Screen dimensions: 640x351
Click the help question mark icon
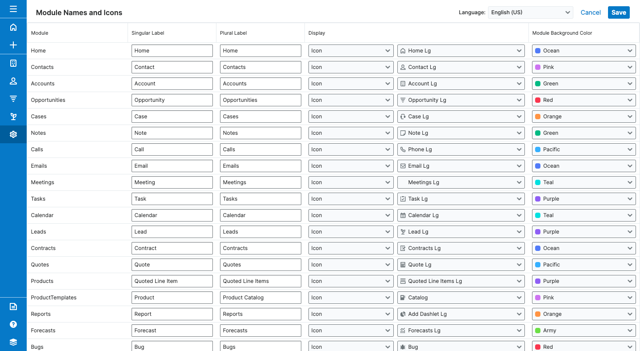13,324
